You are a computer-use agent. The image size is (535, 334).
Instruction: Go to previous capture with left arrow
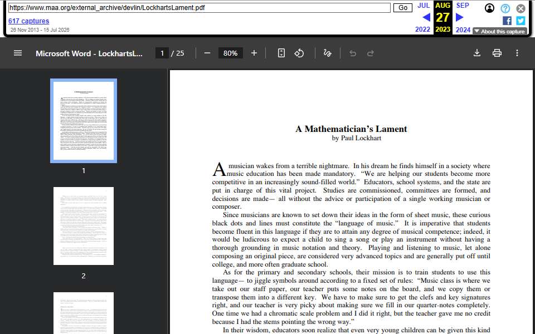coord(426,17)
